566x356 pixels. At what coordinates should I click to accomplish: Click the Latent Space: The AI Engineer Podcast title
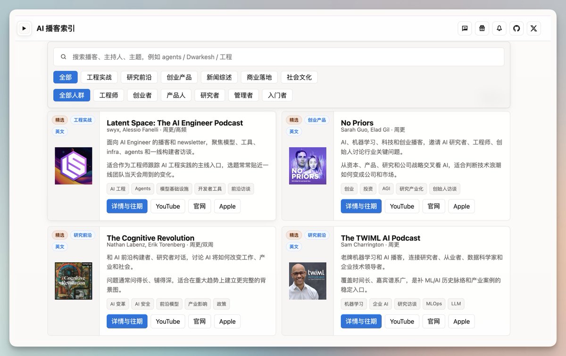(175, 123)
